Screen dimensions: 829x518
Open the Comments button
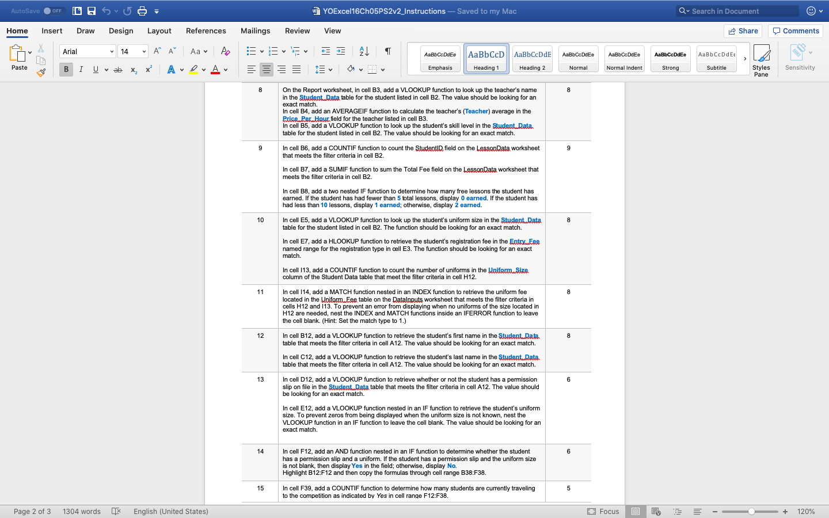[796, 31]
